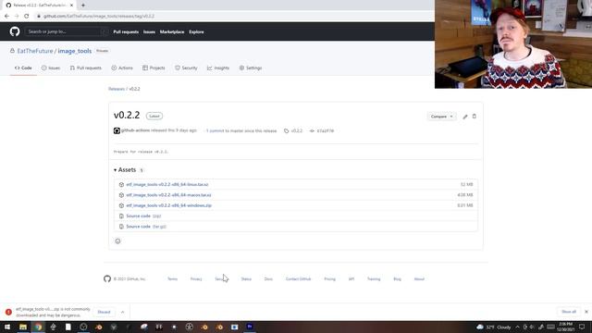
Task: Collapse the Assets section triangle
Action: 115,170
